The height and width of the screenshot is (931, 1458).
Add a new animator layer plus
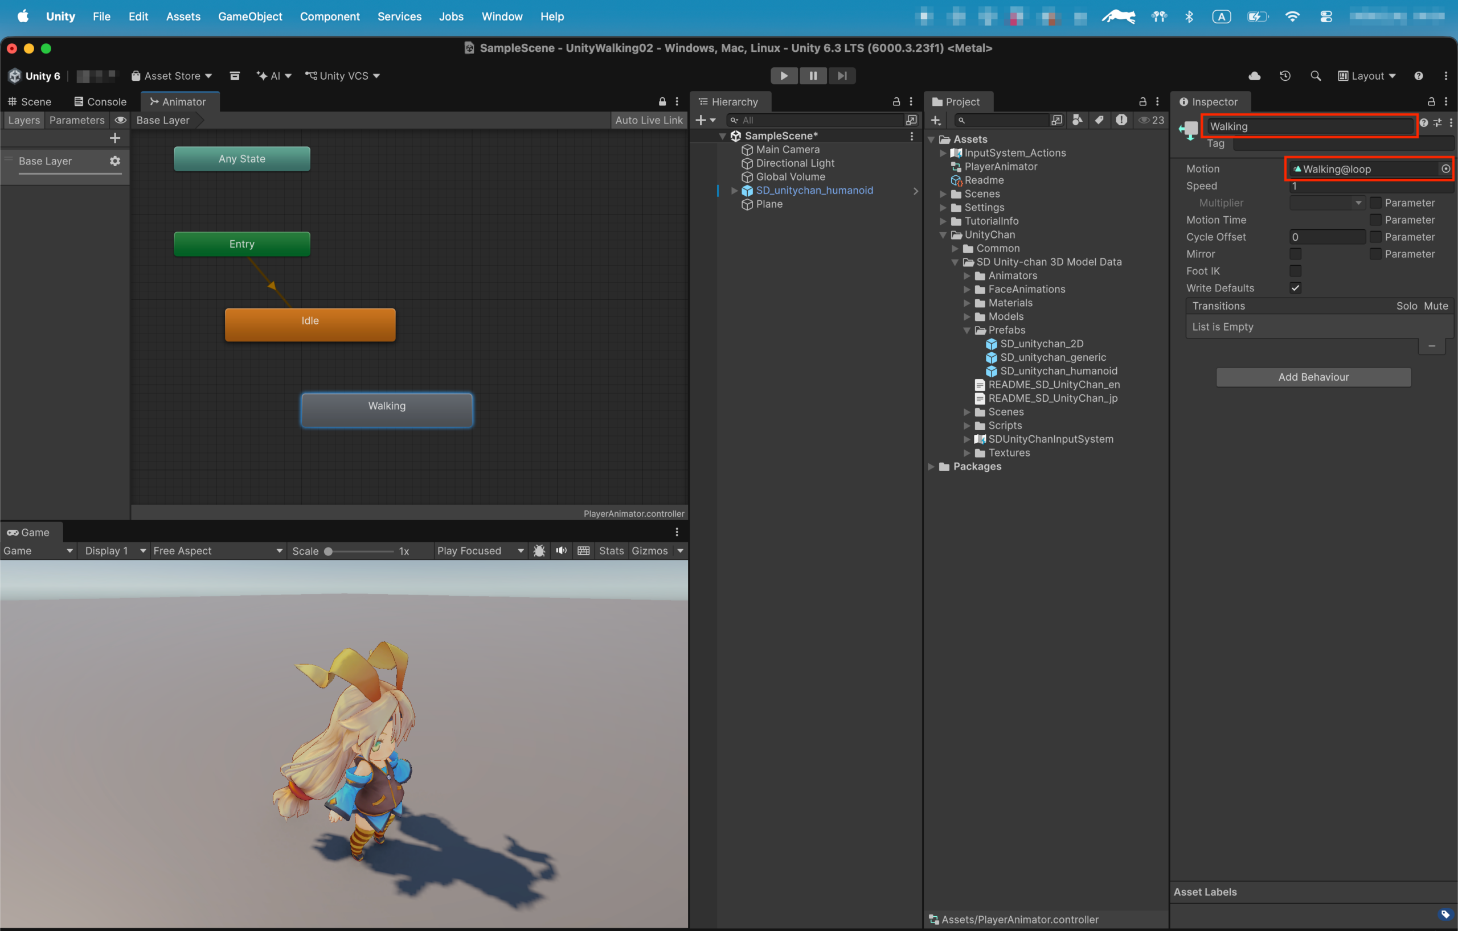[114, 138]
